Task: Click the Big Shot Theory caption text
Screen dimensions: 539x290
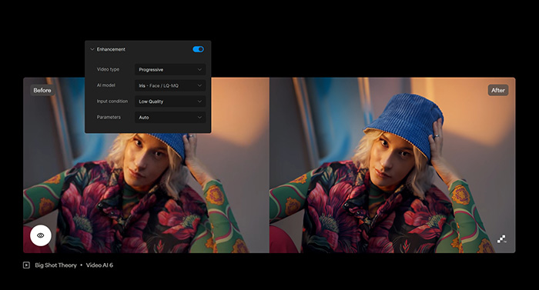Action: click(55, 265)
